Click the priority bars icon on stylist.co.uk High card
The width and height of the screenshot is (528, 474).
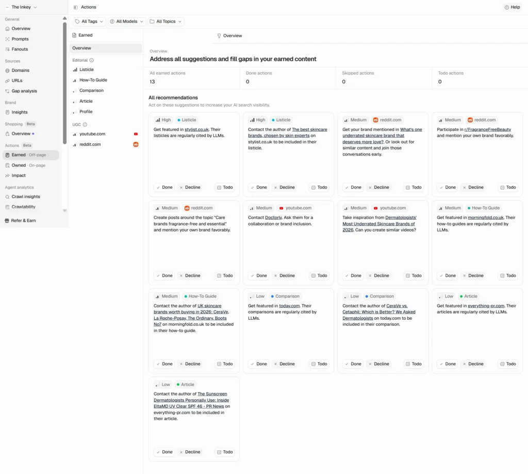158,120
